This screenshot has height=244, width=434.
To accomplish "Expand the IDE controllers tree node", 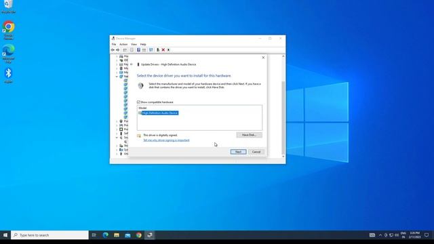I will pyautogui.click(x=117, y=60).
